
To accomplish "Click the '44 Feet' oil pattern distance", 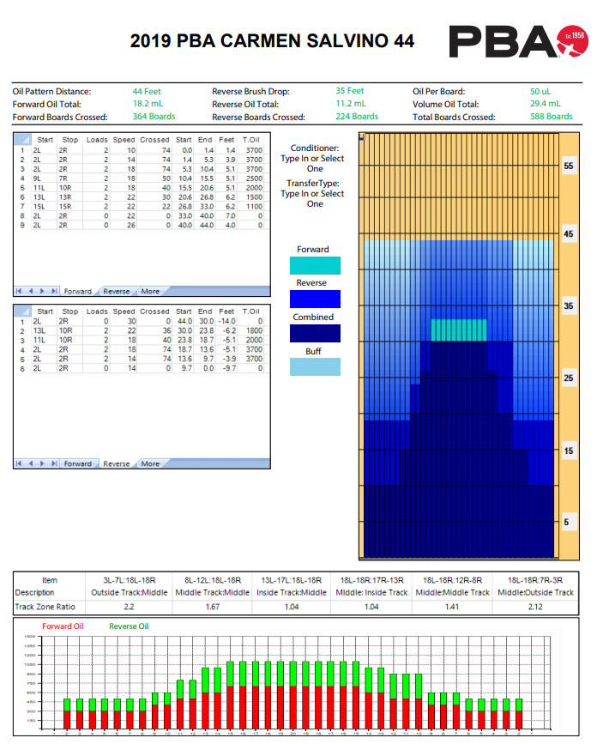I will [147, 91].
